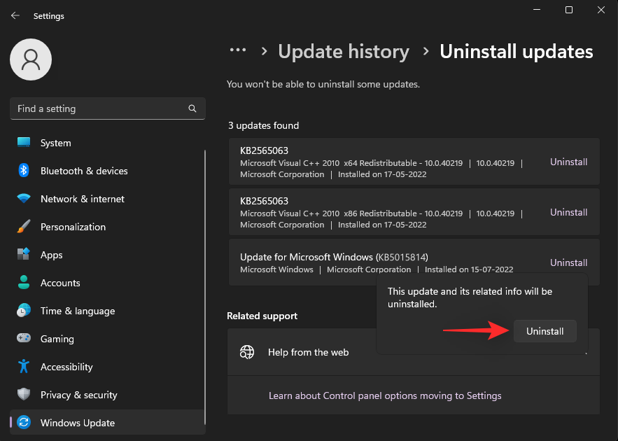Confirm uninstall in the popup dialog
This screenshot has width=618, height=441.
point(545,331)
